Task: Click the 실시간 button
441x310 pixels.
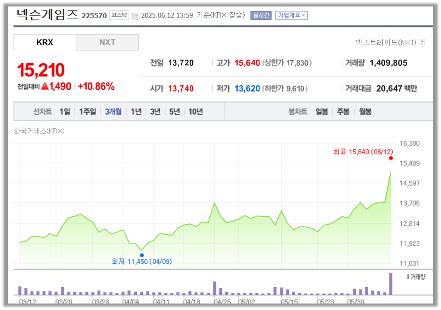Action: click(261, 15)
